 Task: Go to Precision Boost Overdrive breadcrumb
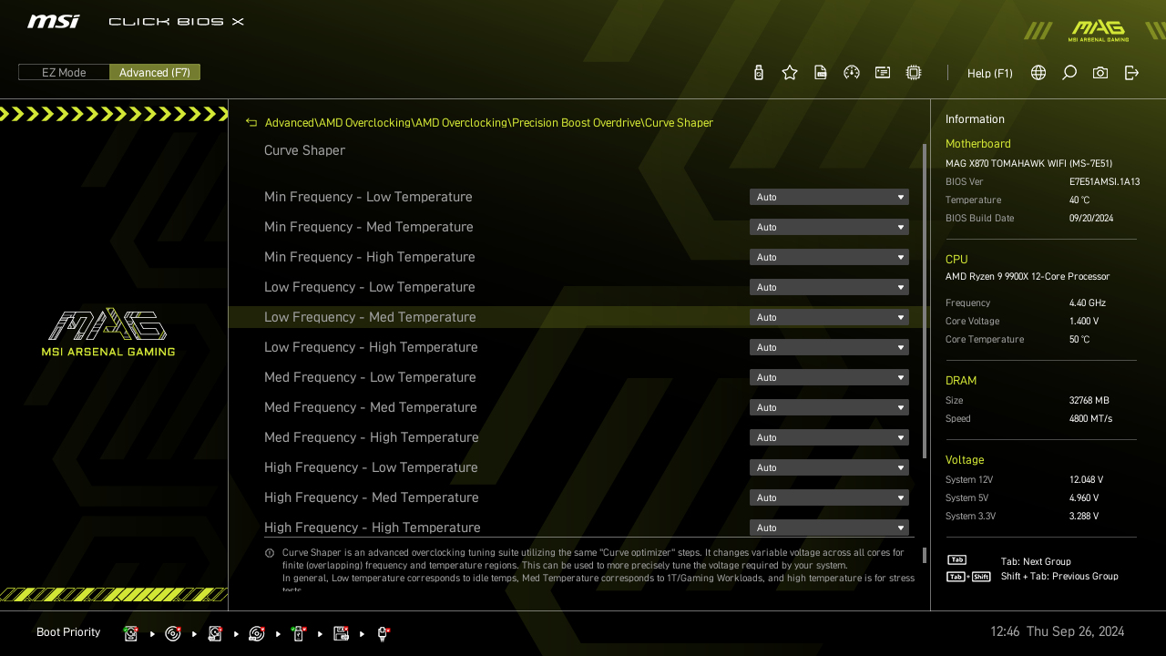click(576, 123)
